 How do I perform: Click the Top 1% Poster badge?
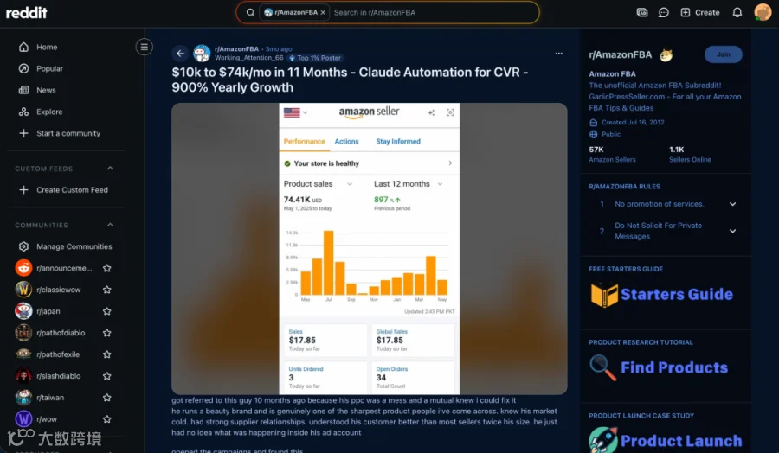point(314,58)
